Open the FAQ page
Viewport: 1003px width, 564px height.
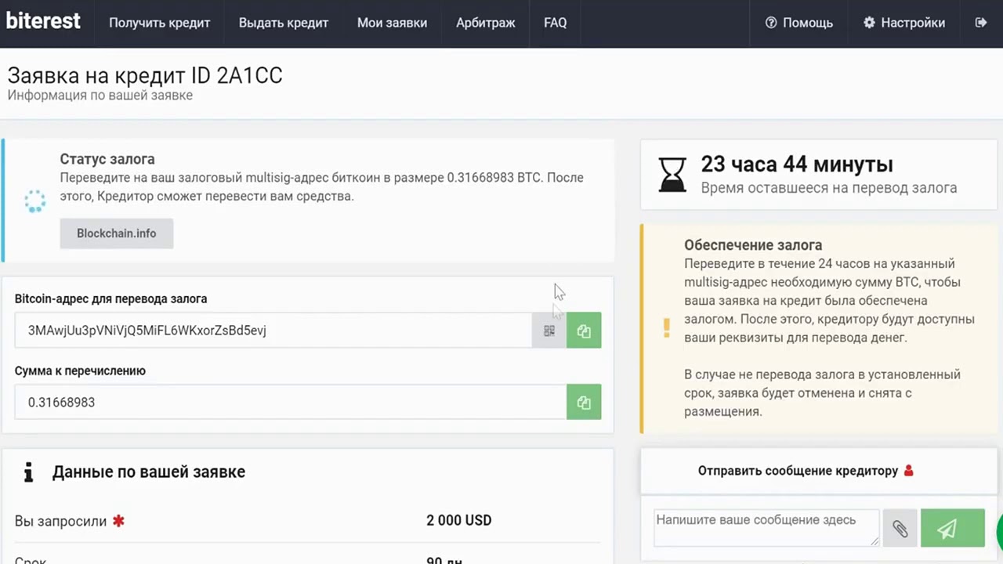pyautogui.click(x=556, y=23)
